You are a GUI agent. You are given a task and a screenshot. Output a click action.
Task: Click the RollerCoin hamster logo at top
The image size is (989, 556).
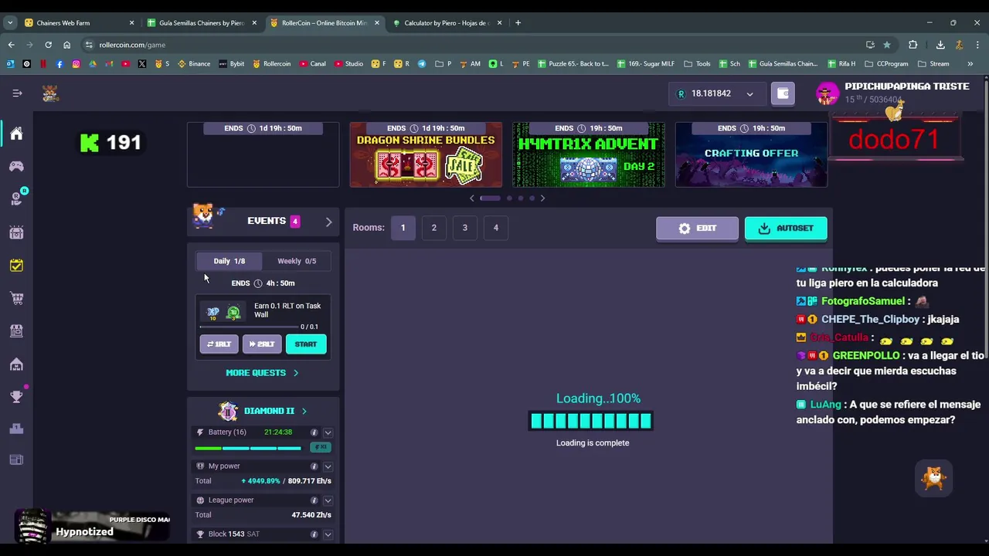50,93
